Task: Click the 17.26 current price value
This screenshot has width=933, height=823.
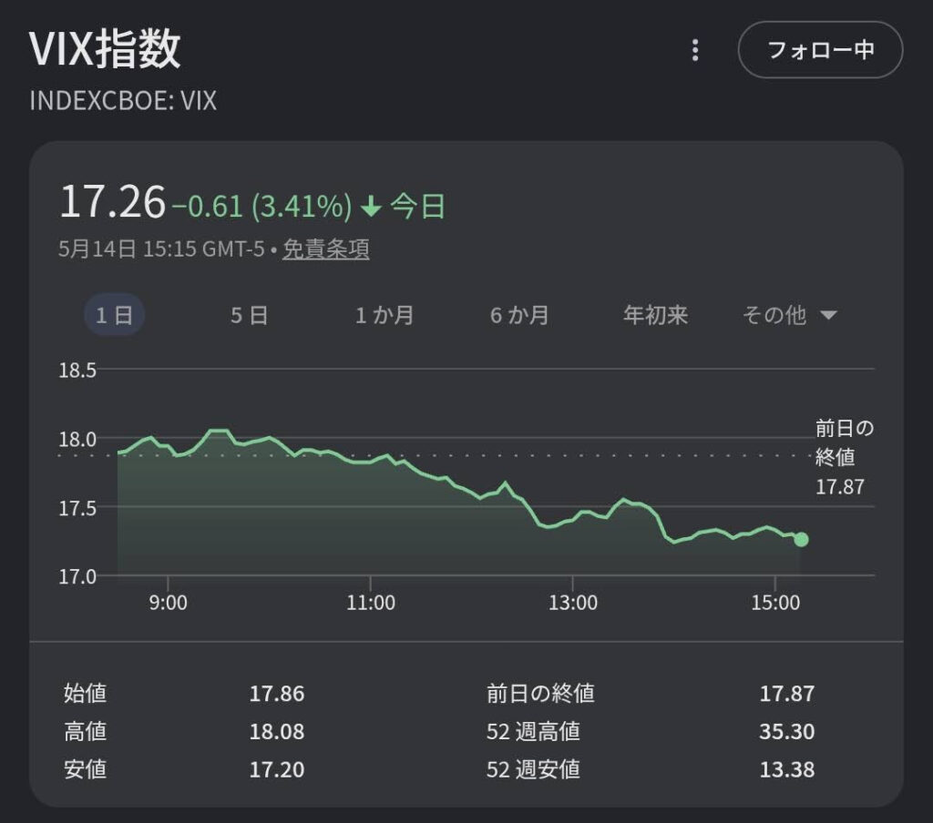Action: tap(112, 201)
